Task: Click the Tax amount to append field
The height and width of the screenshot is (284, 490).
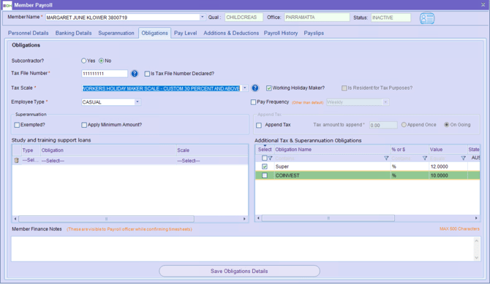Action: [x=383, y=125]
